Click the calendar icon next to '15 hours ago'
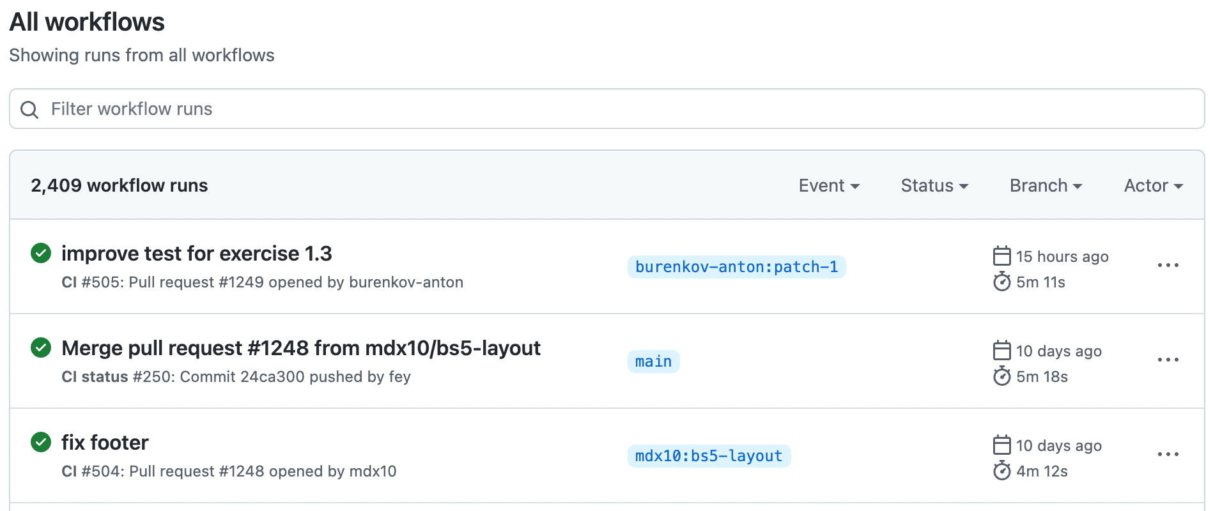Screen dimensions: 1213x511 coord(1001,256)
